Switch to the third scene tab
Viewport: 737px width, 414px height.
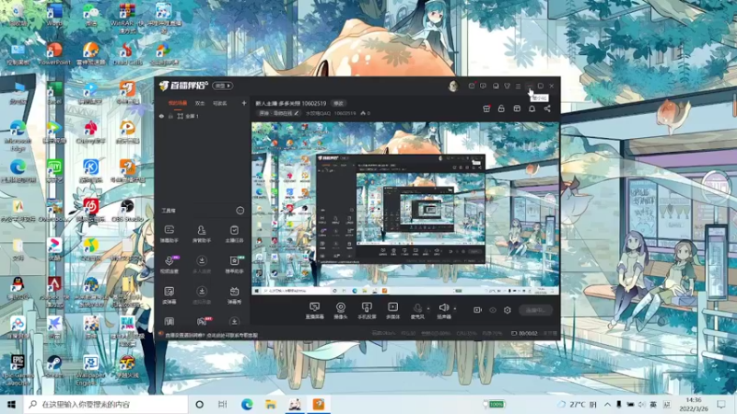220,103
